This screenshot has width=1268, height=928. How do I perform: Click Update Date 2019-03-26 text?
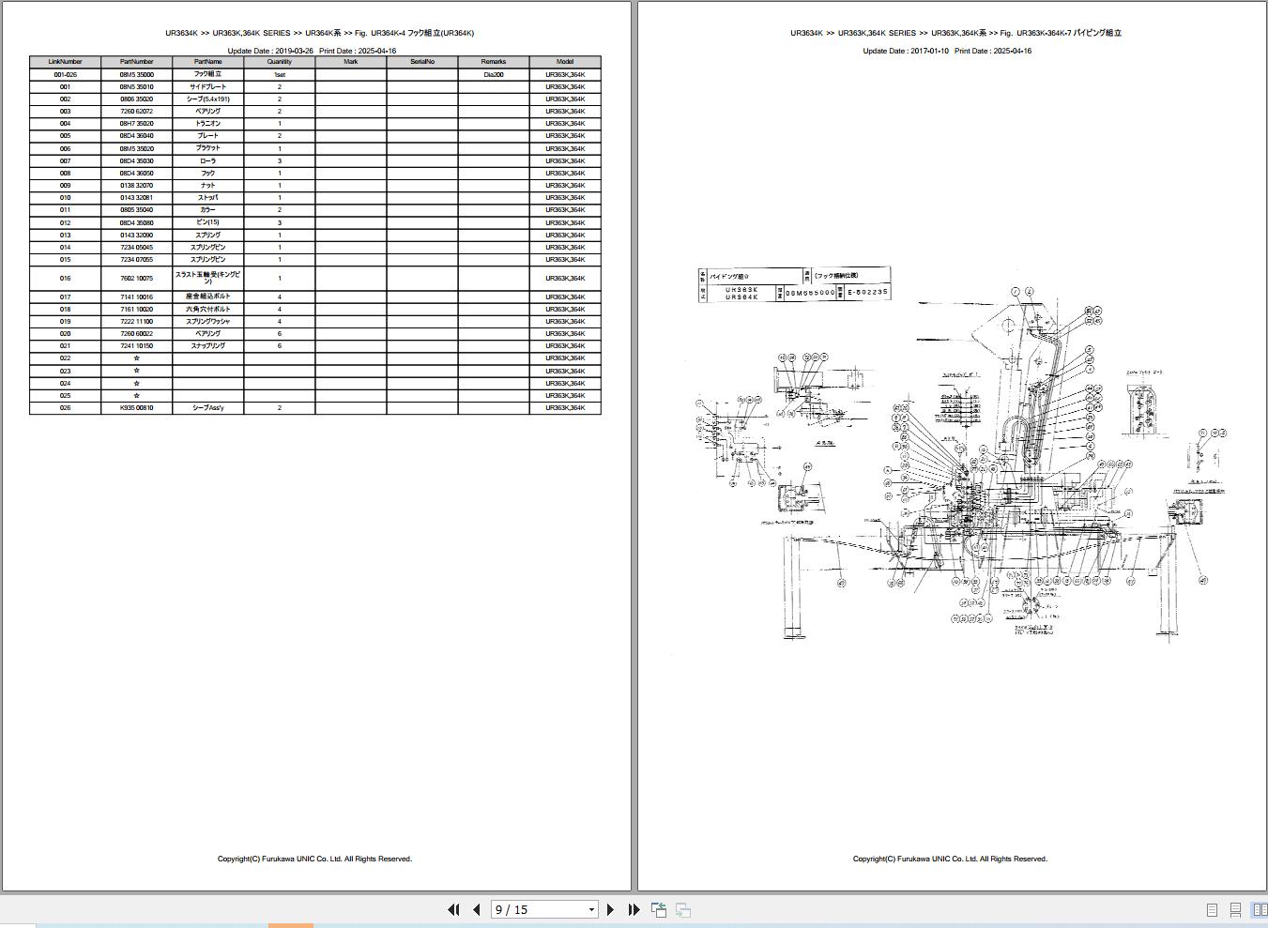click(270, 51)
